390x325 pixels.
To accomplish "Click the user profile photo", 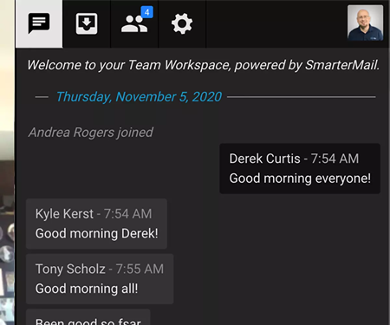I will pyautogui.click(x=365, y=23).
